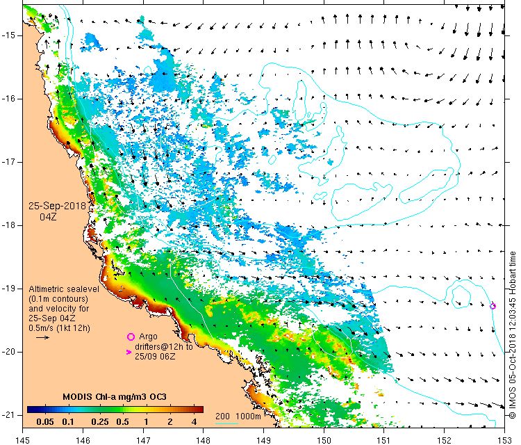Click the color bar value 1
521x445 pixels.
coord(146,422)
